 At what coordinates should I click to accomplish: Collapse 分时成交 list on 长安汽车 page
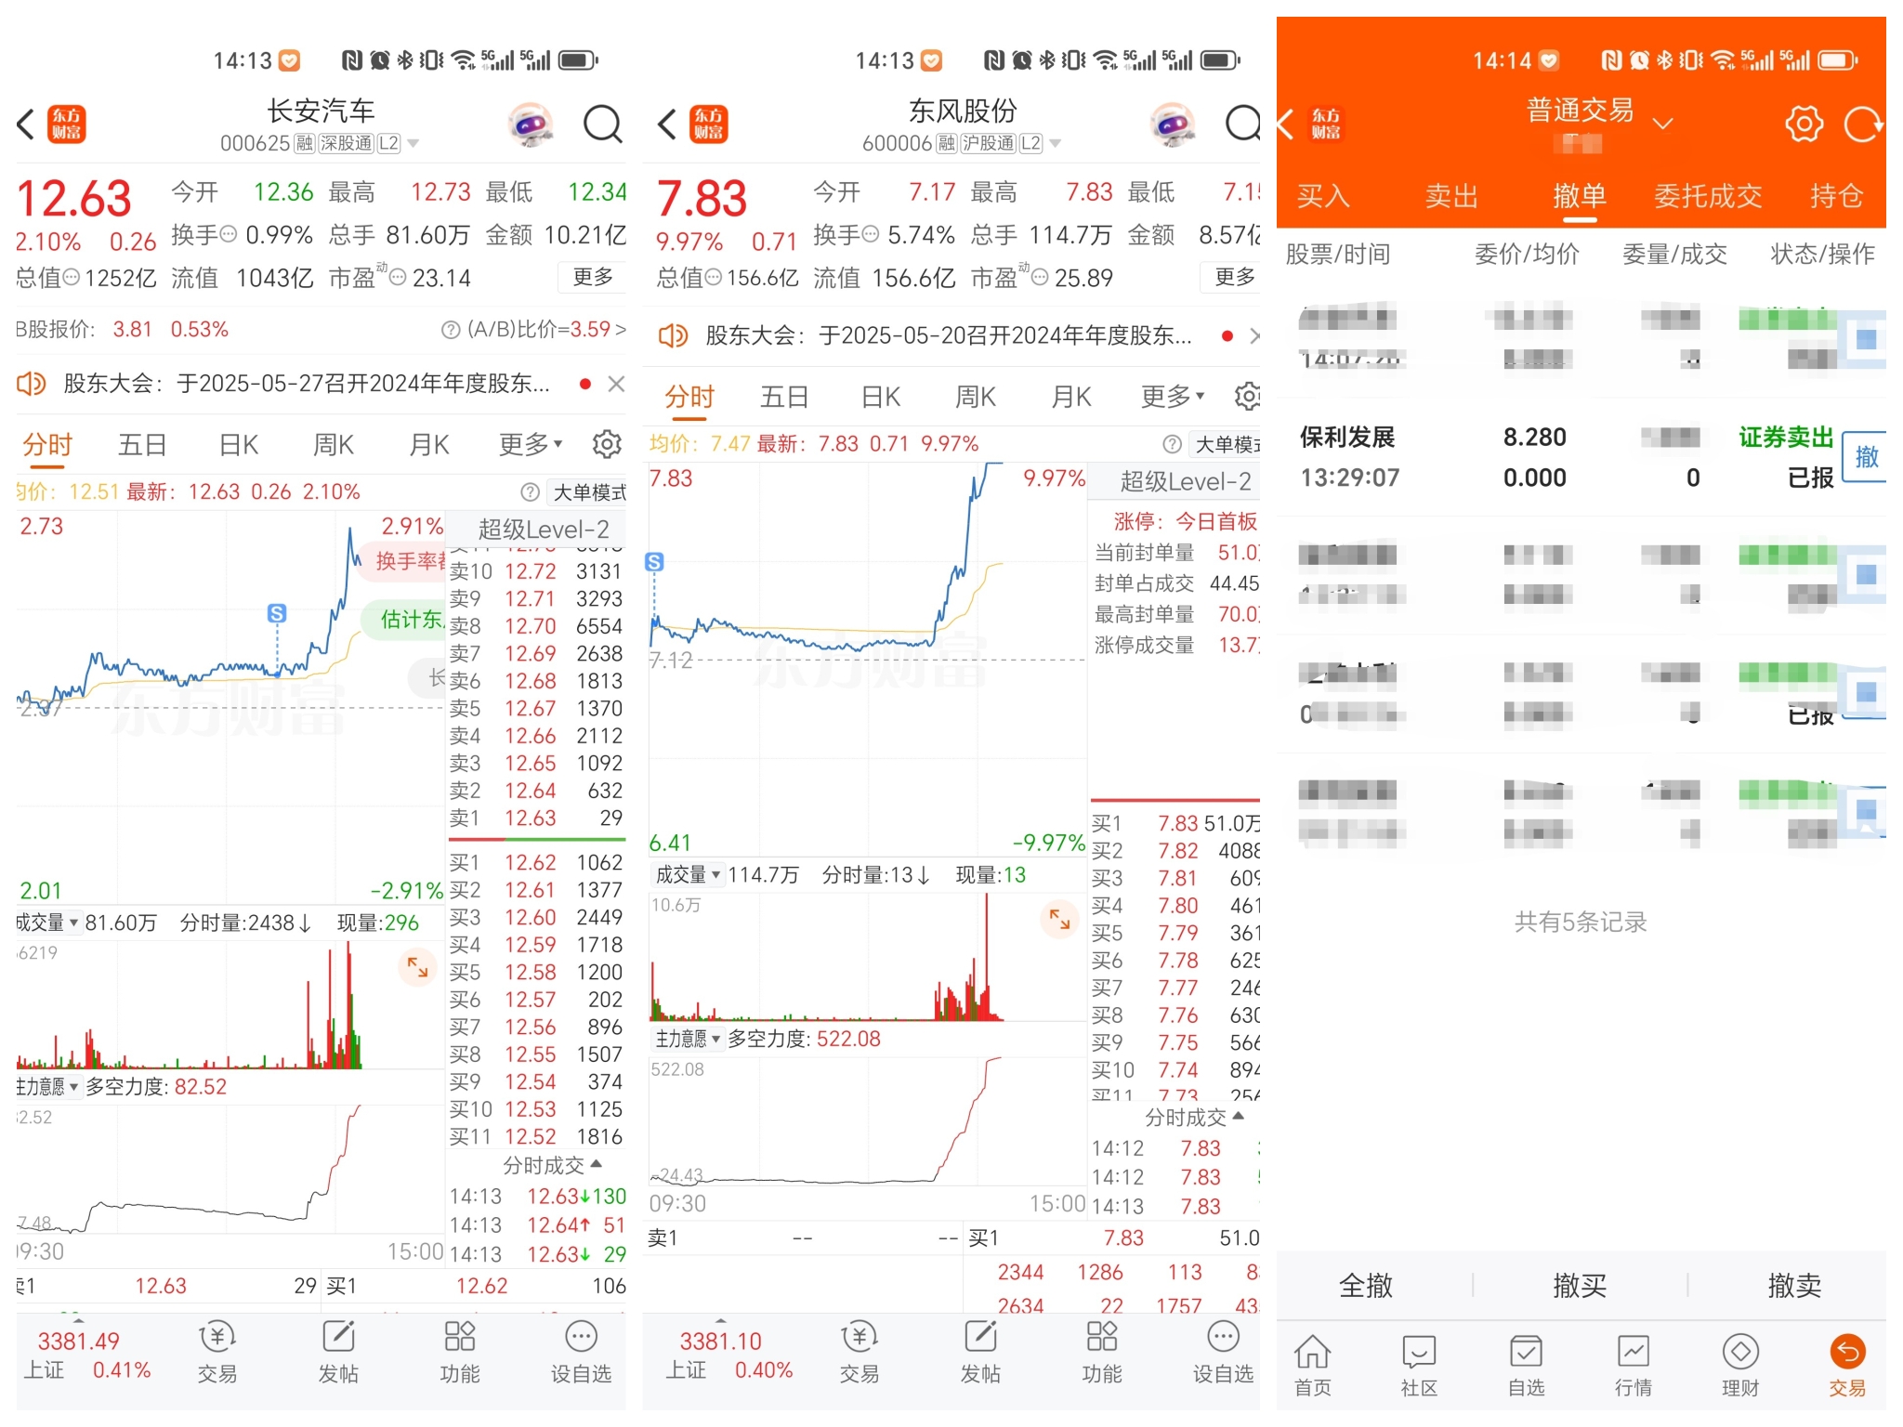(x=553, y=1165)
